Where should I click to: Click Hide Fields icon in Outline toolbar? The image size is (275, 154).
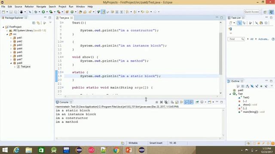252,86
